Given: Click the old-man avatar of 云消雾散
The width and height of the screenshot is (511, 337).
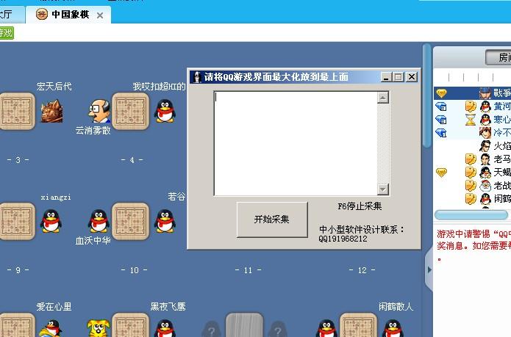Looking at the screenshot, I should [x=99, y=112].
